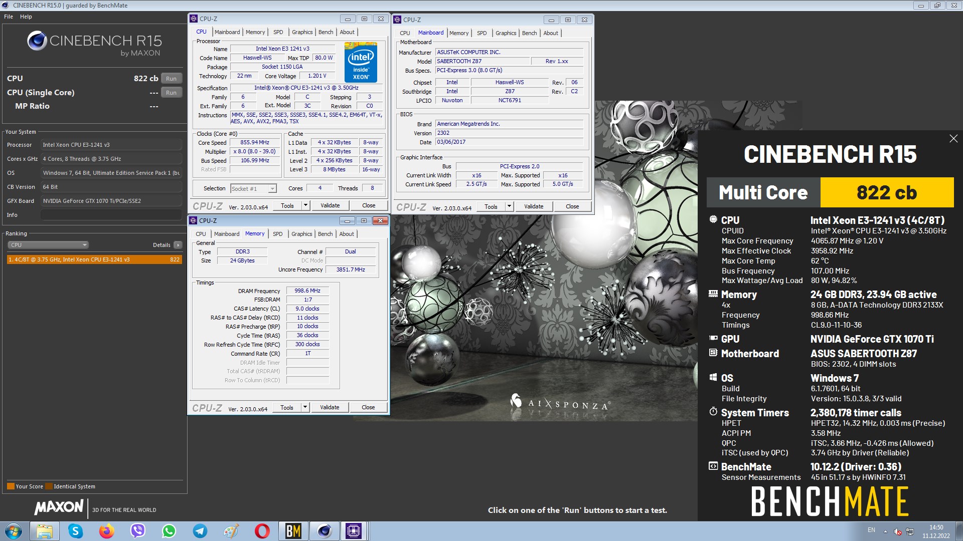Viewport: 963px width, 541px height.
Task: Minimize the CPU-Z Memory window
Action: pos(347,221)
